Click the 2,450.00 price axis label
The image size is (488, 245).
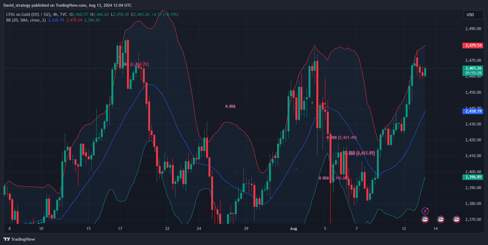click(473, 92)
